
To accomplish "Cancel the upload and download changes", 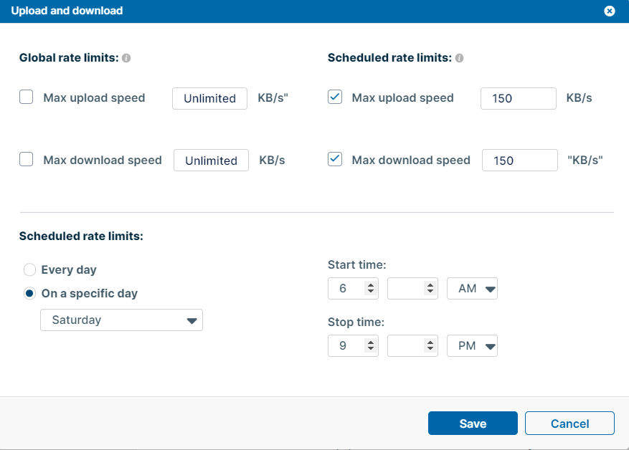I will click(569, 423).
